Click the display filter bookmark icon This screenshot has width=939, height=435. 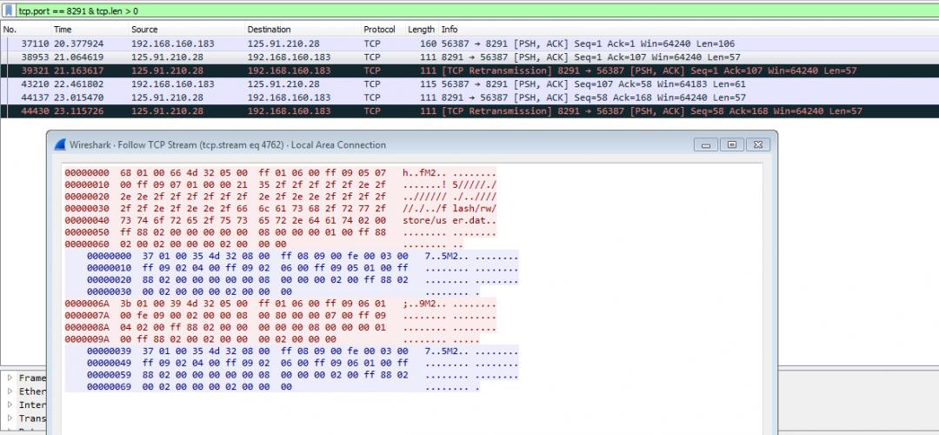(9, 10)
